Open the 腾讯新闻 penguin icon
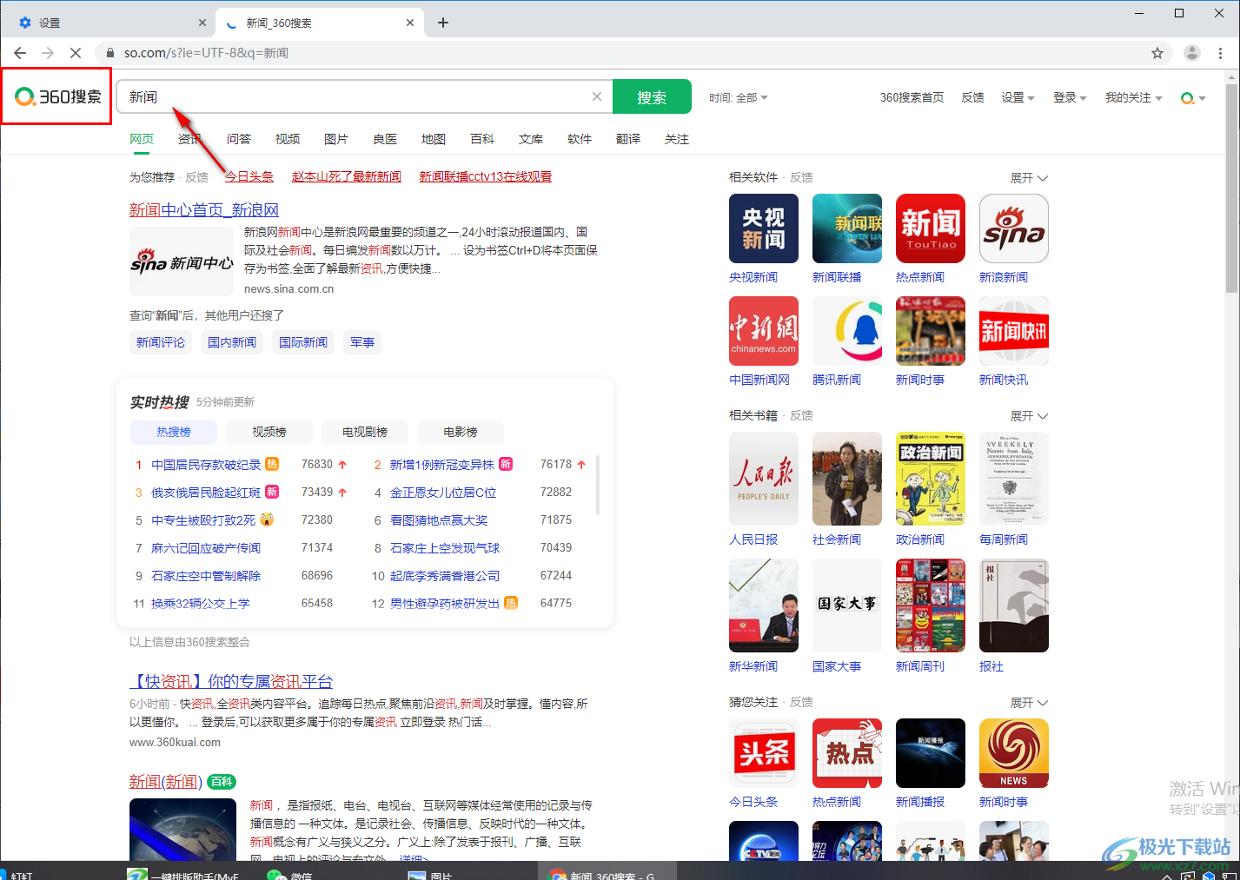Image resolution: width=1240 pixels, height=880 pixels. coord(847,331)
